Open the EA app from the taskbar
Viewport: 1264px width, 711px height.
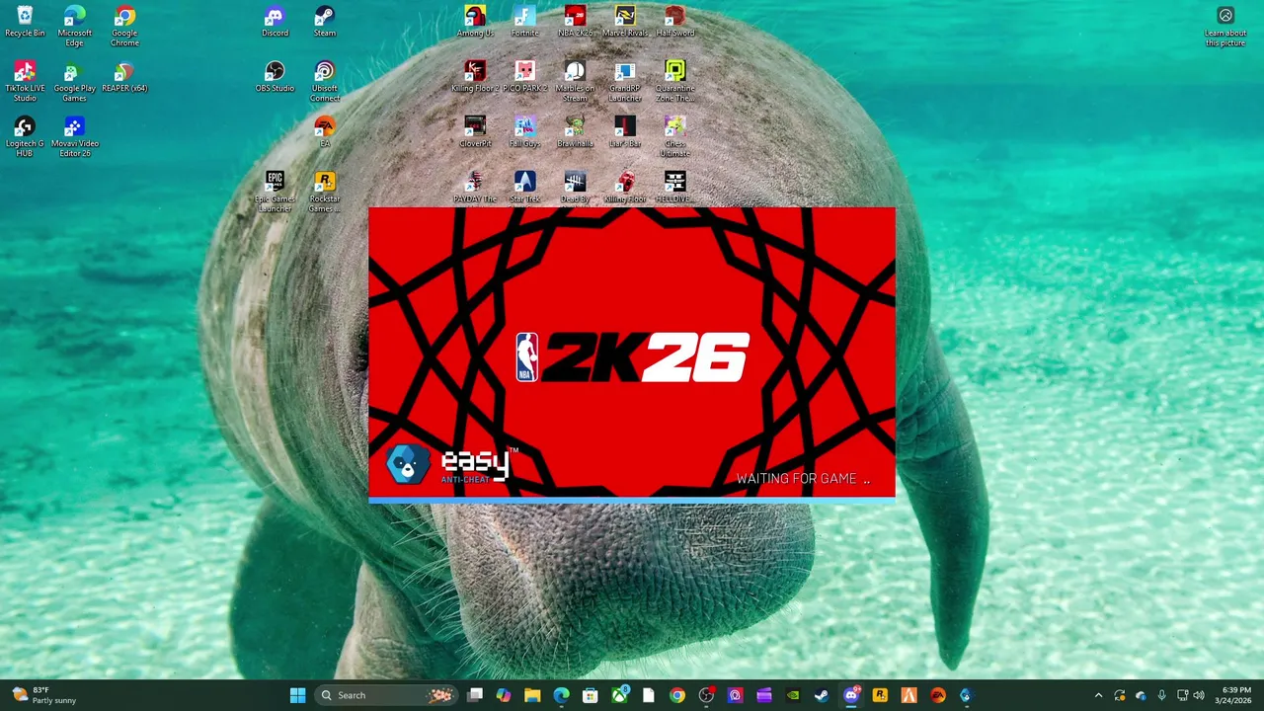[x=937, y=695]
